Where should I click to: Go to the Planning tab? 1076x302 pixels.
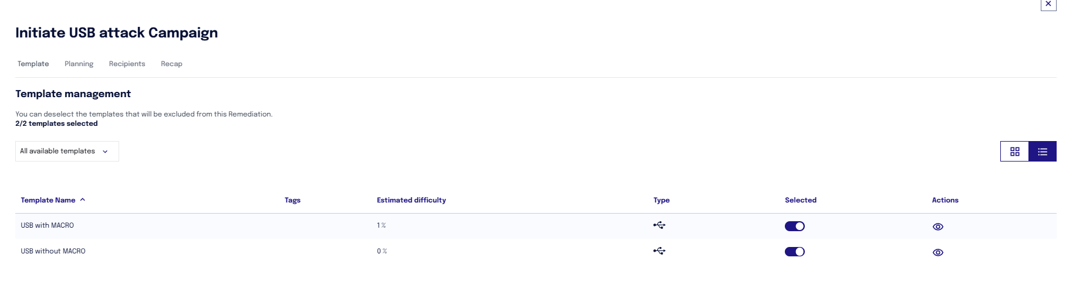click(x=79, y=64)
